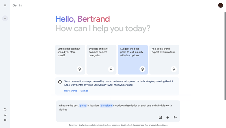Click the upload image icon
The height and width of the screenshot is (128, 226).
[160, 117]
